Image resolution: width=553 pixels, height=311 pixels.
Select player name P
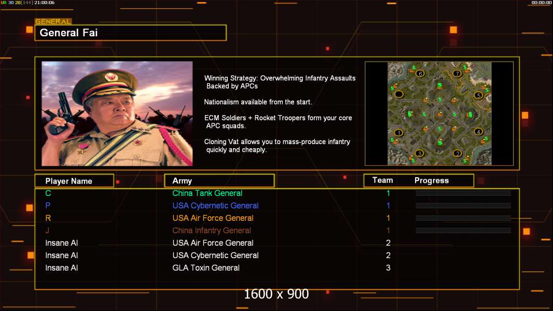click(48, 205)
